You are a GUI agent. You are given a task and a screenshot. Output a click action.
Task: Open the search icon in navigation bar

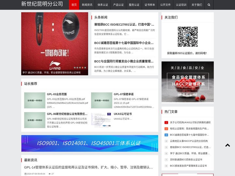(x=209, y=5)
